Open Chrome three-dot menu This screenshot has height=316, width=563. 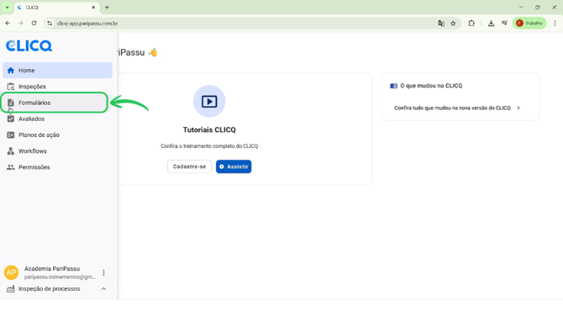point(555,24)
